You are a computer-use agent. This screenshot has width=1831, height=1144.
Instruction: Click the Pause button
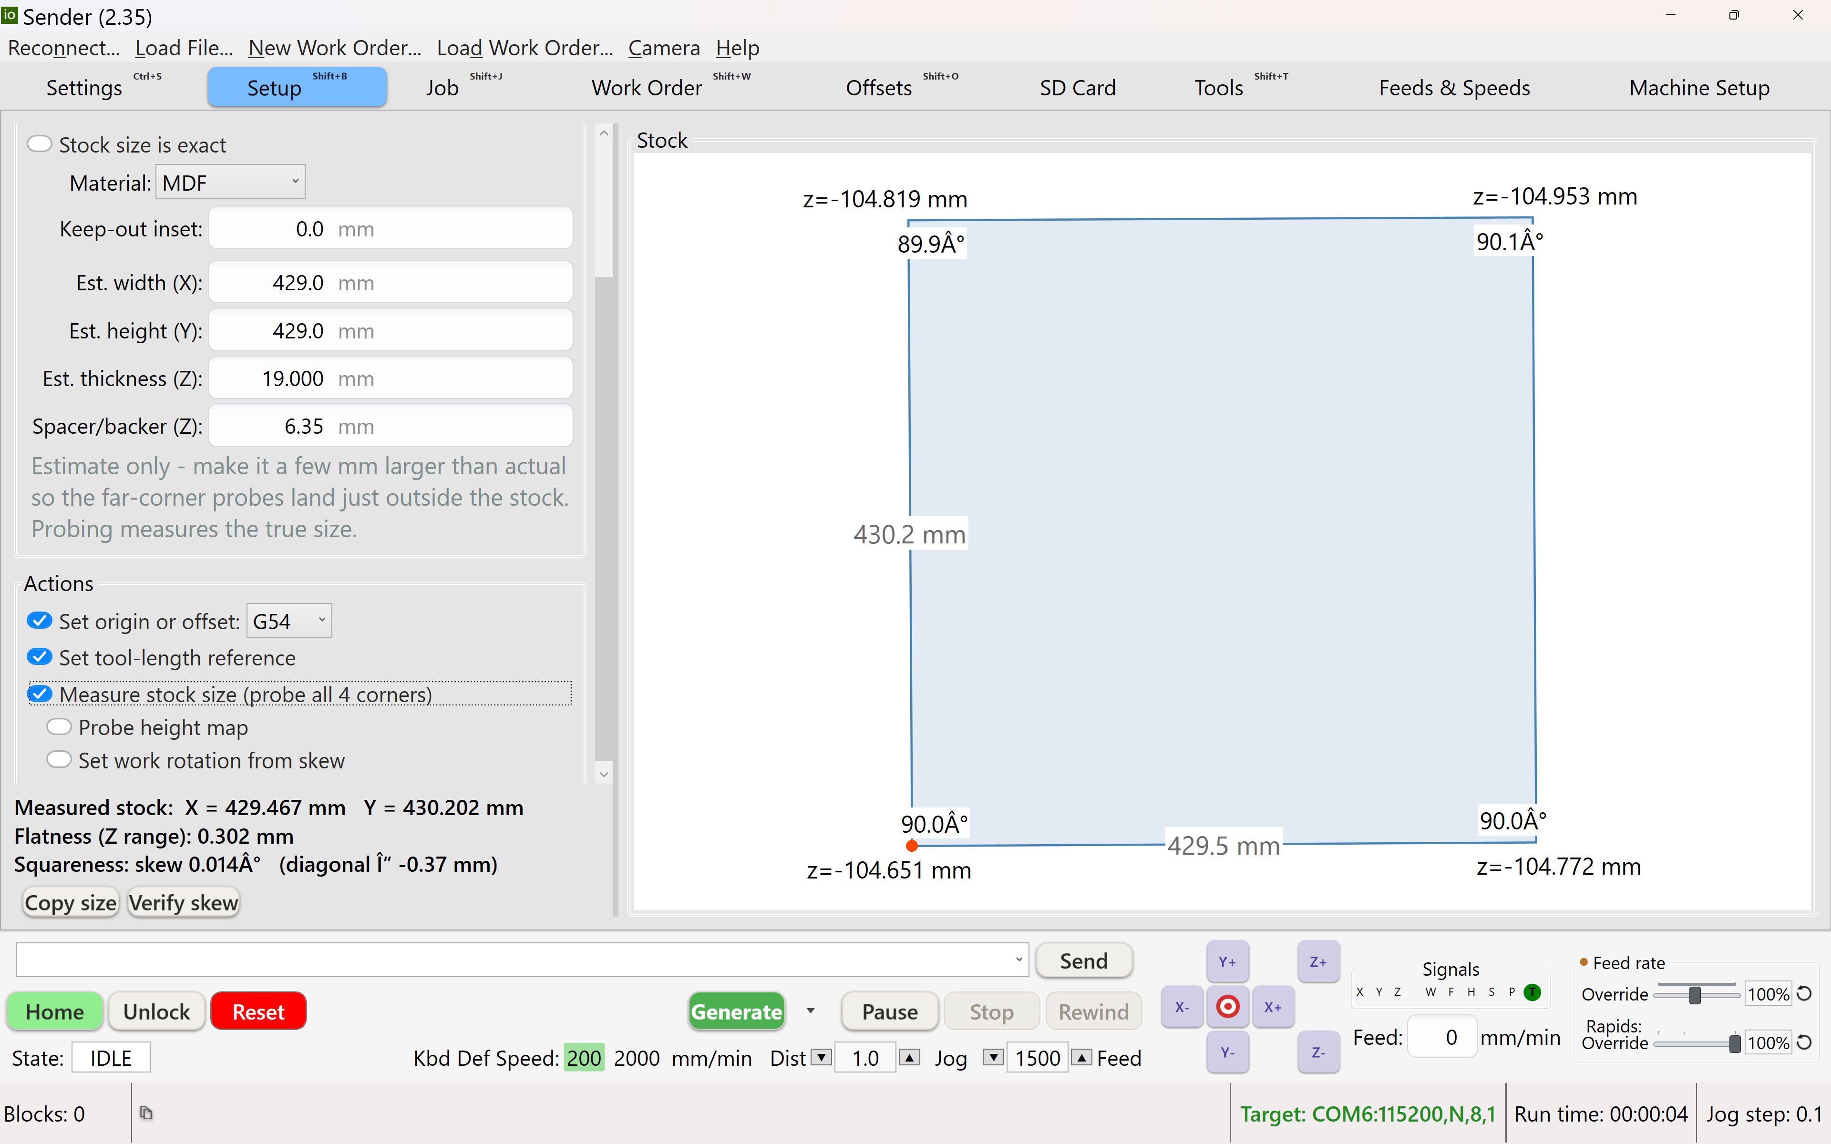(x=890, y=1011)
